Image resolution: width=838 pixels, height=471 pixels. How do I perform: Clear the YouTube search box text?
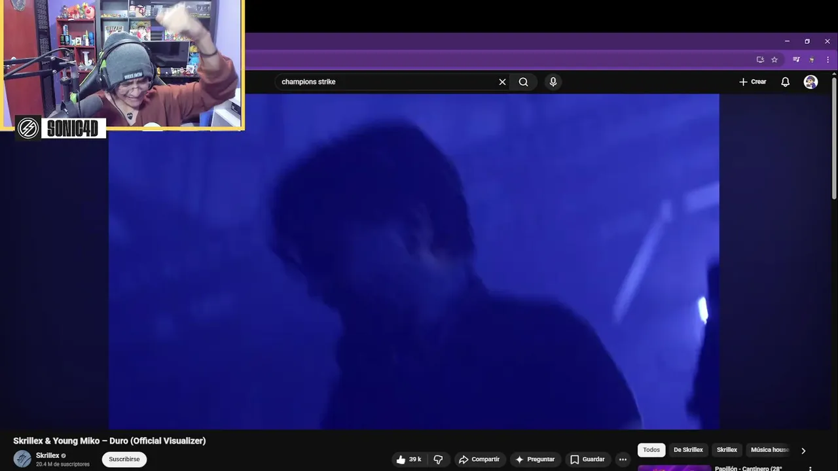(x=502, y=82)
